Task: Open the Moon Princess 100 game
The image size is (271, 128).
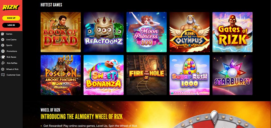Action: tap(147, 32)
